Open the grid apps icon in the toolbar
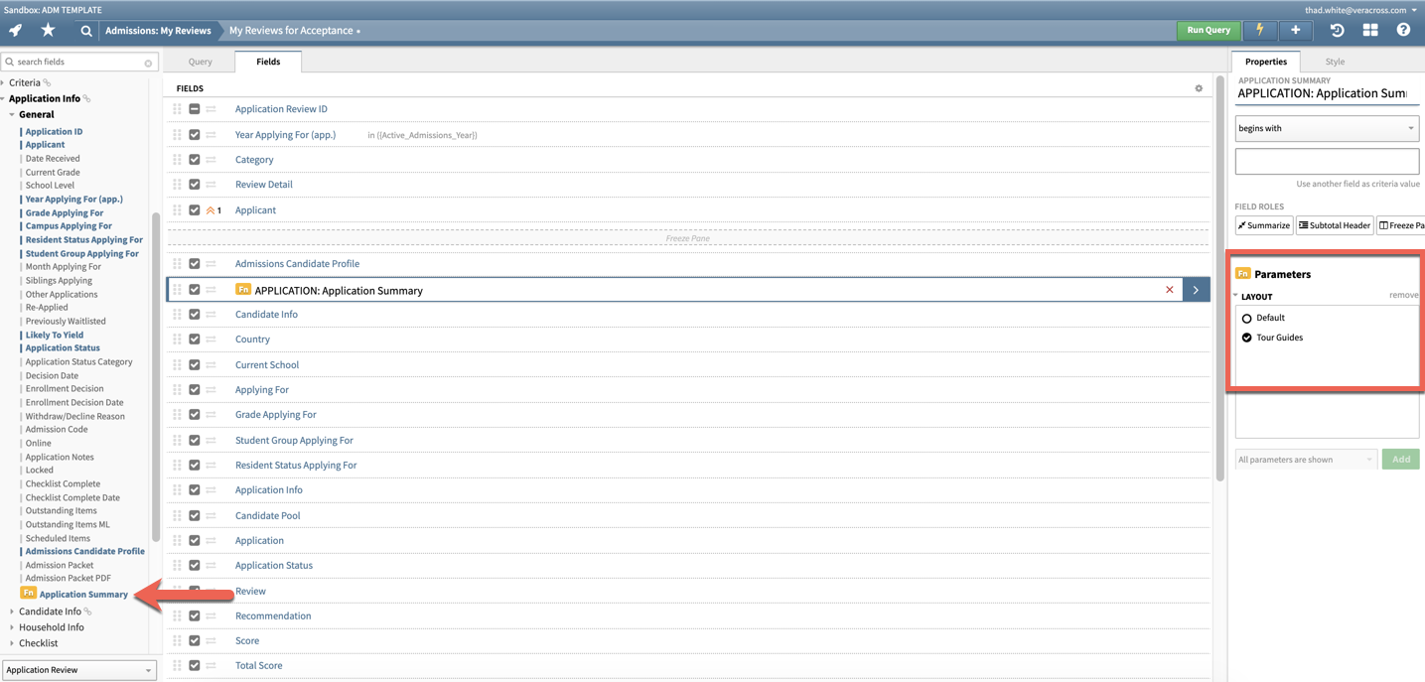Viewport: 1425px width, 682px height. (x=1370, y=30)
